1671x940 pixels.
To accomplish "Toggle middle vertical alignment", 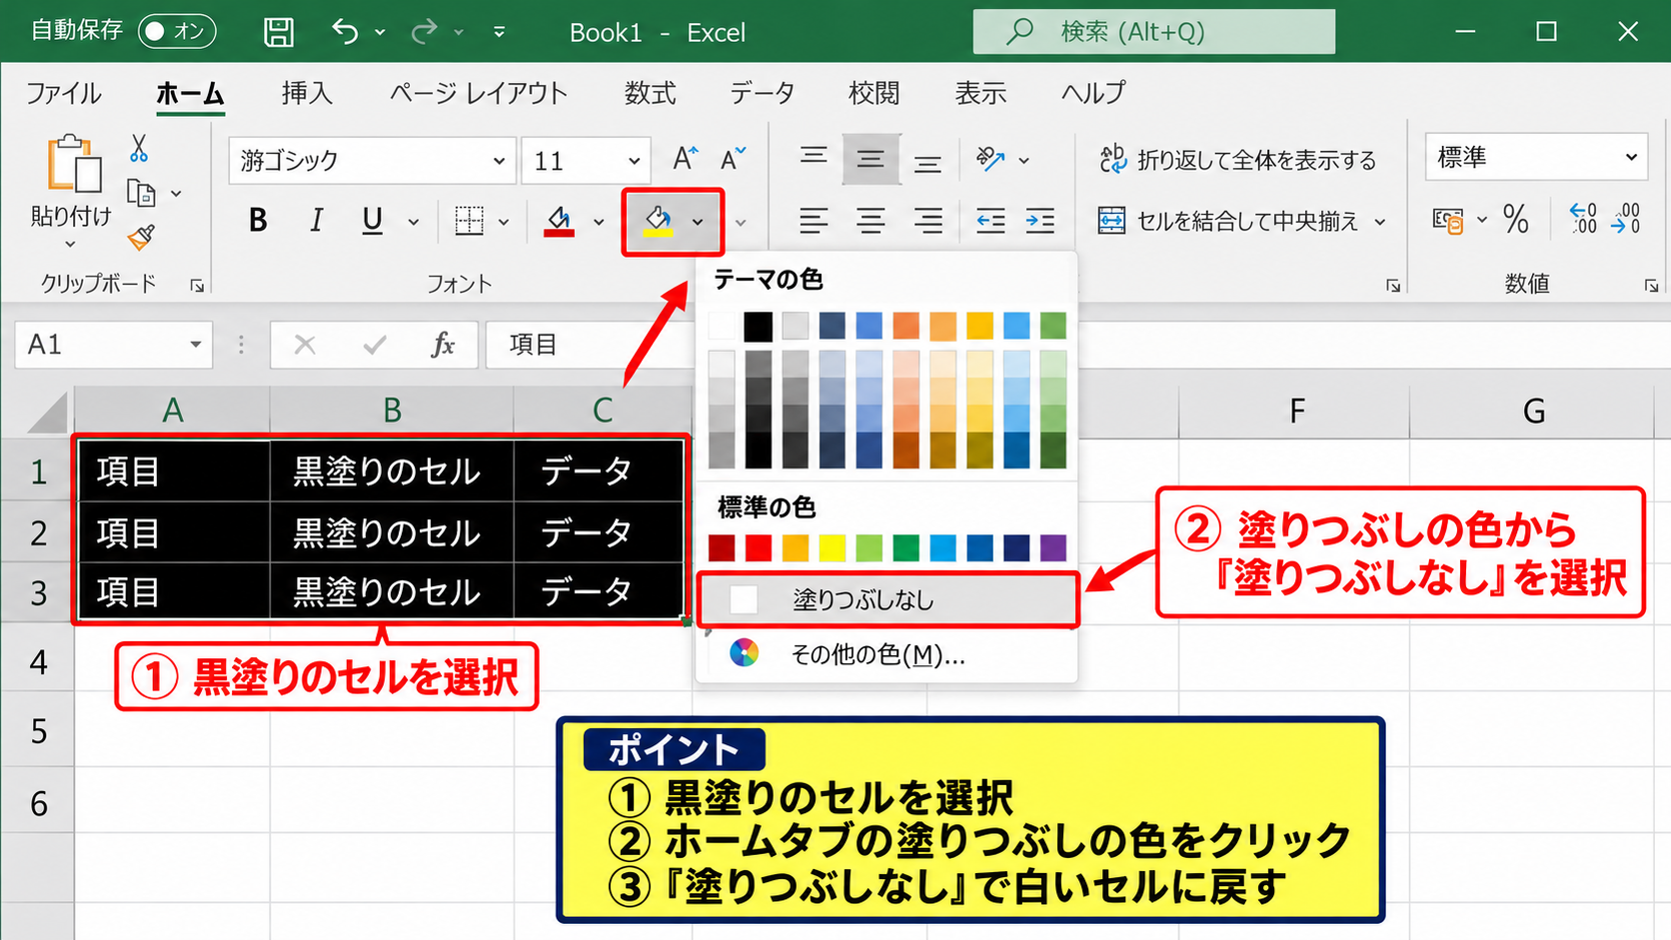I will (x=870, y=159).
